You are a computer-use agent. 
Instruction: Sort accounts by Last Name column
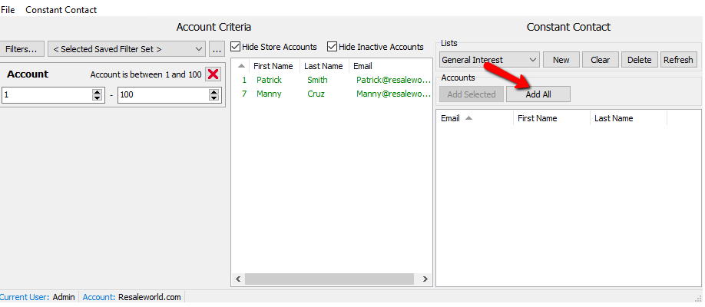coord(323,66)
